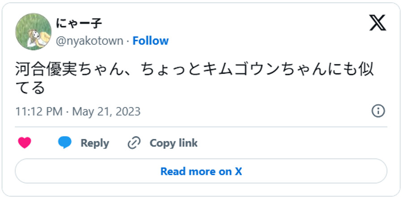Follow the @nyakotown account

[150, 41]
